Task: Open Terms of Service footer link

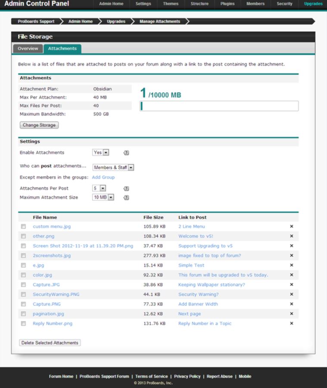Action: pos(151,376)
